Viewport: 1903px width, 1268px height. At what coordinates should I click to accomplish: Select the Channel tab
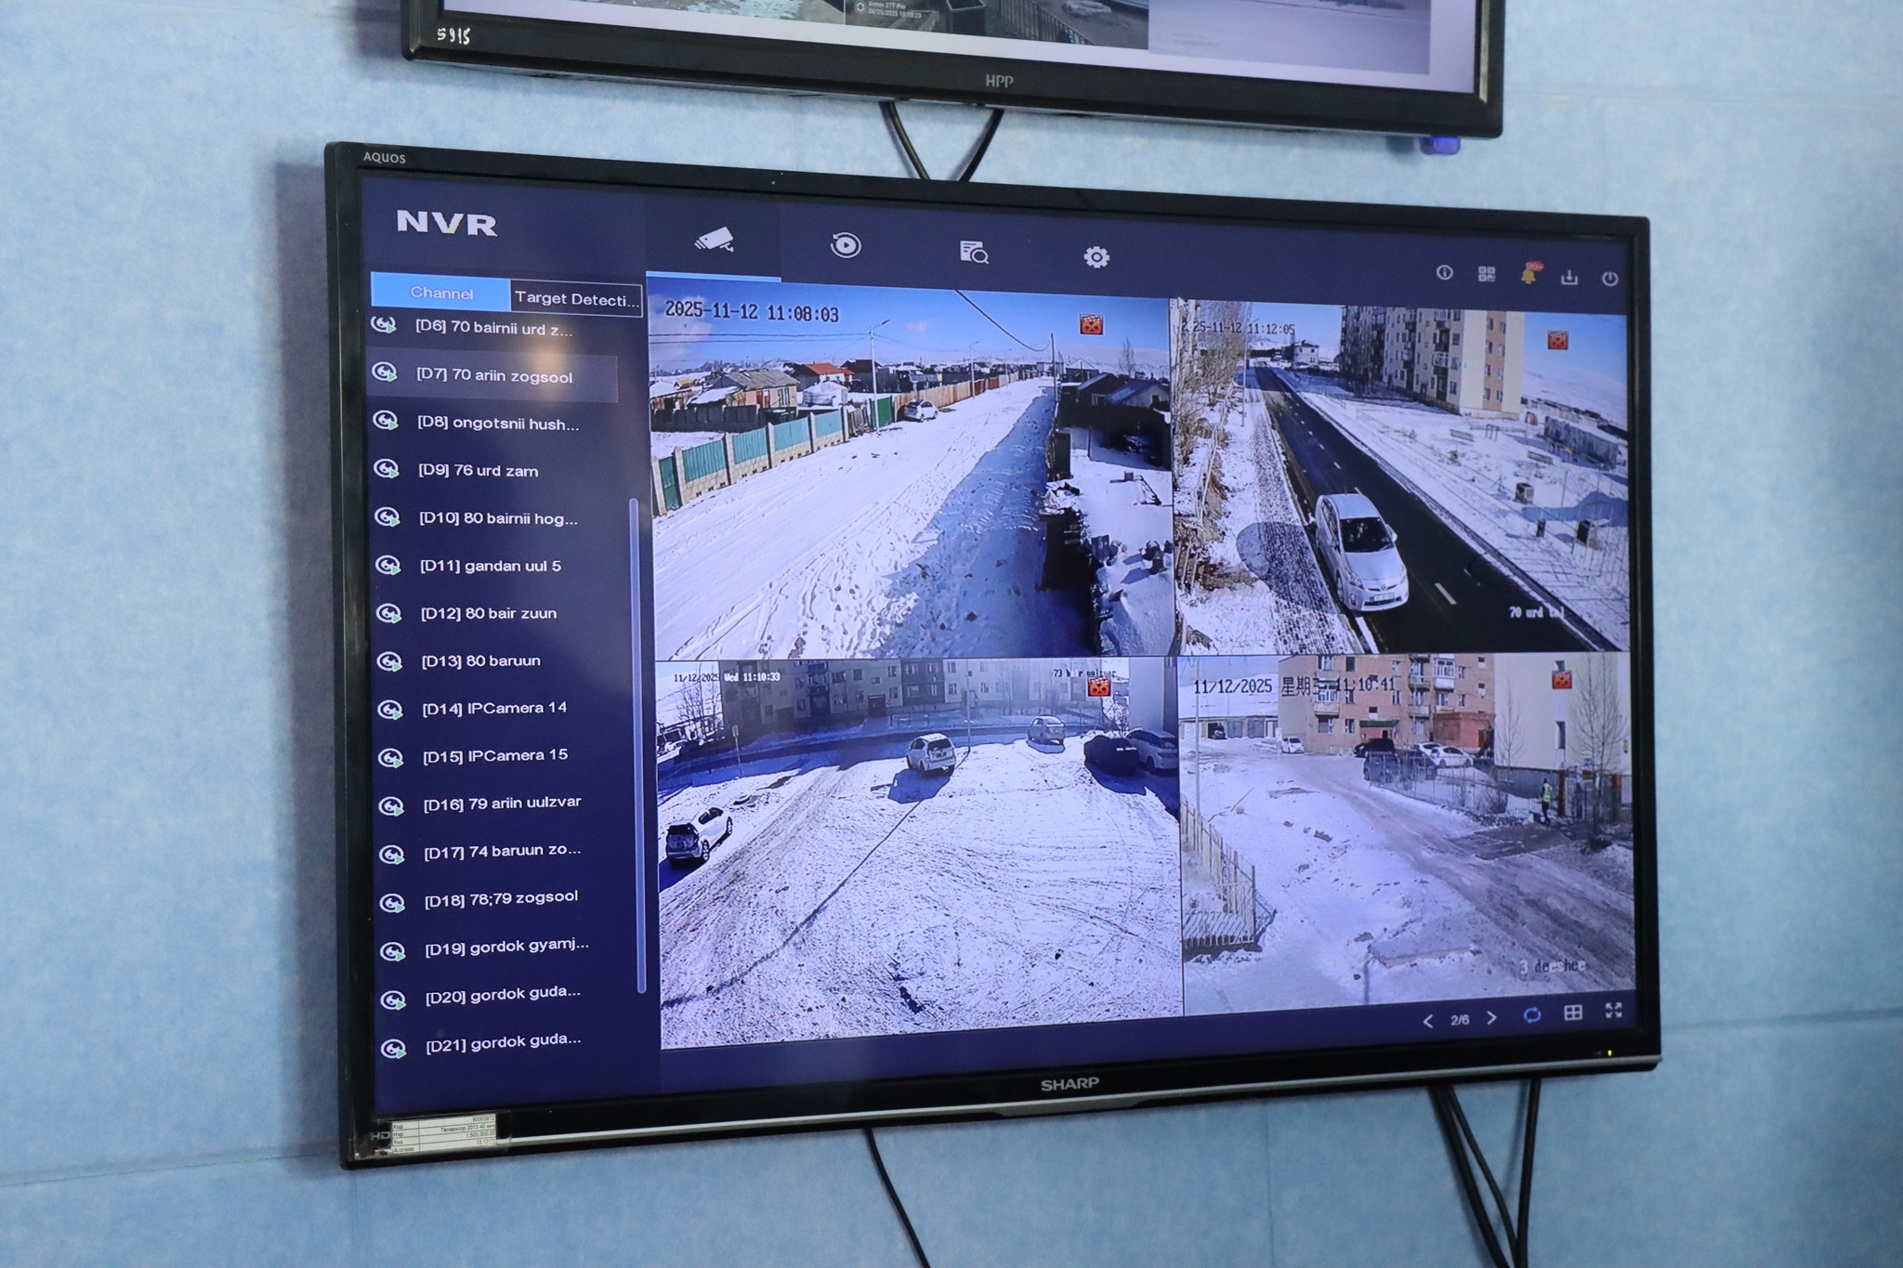(441, 293)
